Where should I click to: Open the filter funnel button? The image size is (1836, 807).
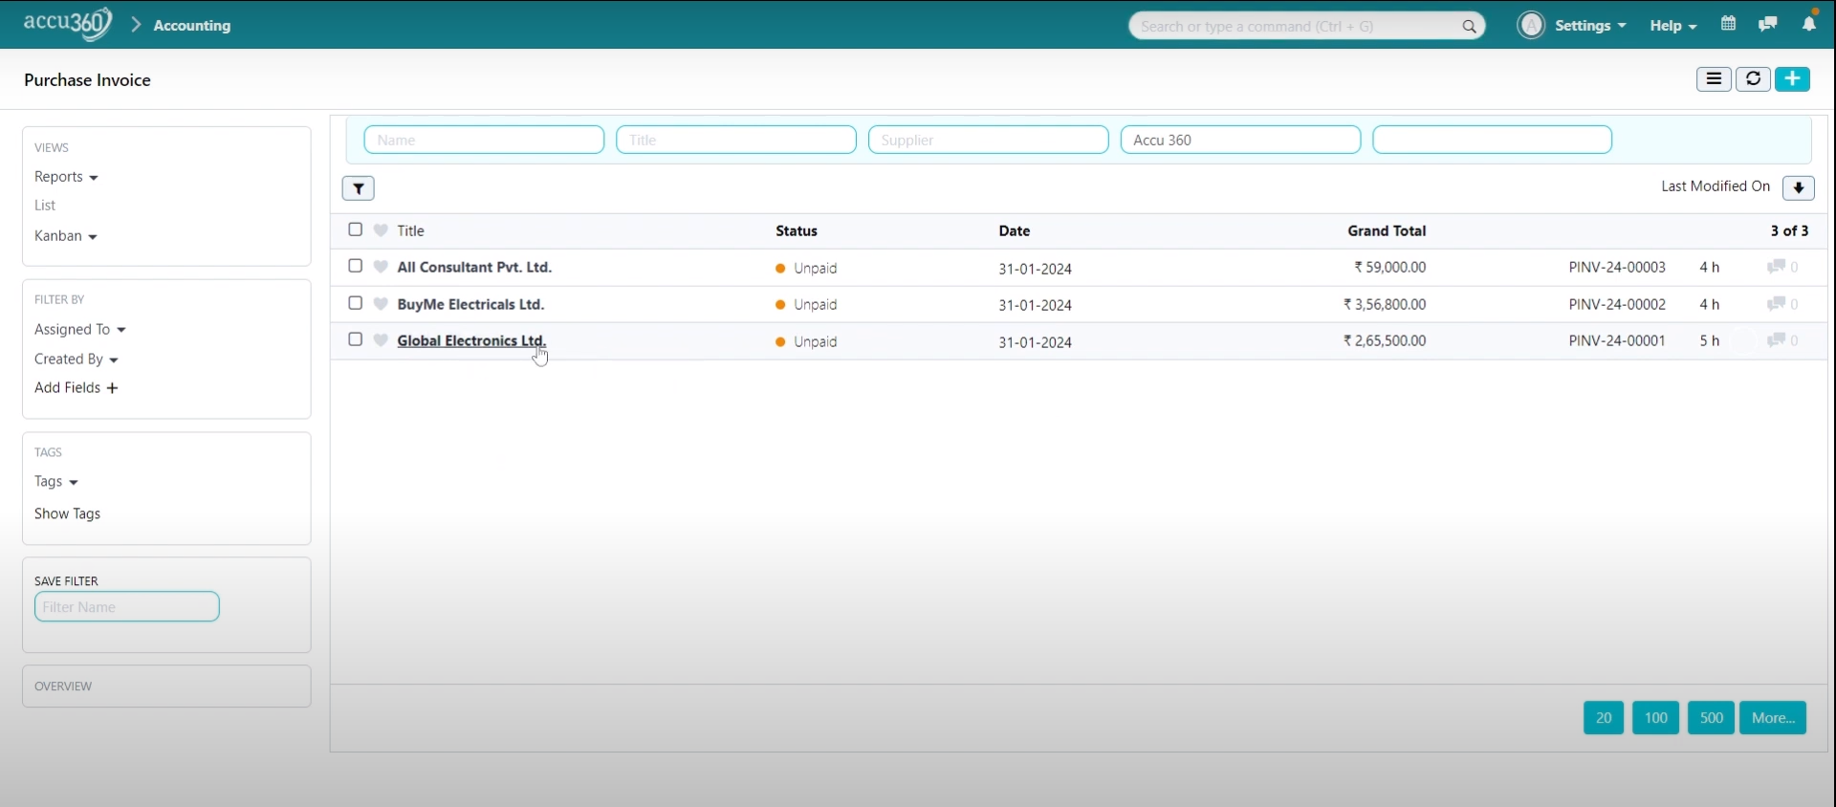click(x=359, y=188)
